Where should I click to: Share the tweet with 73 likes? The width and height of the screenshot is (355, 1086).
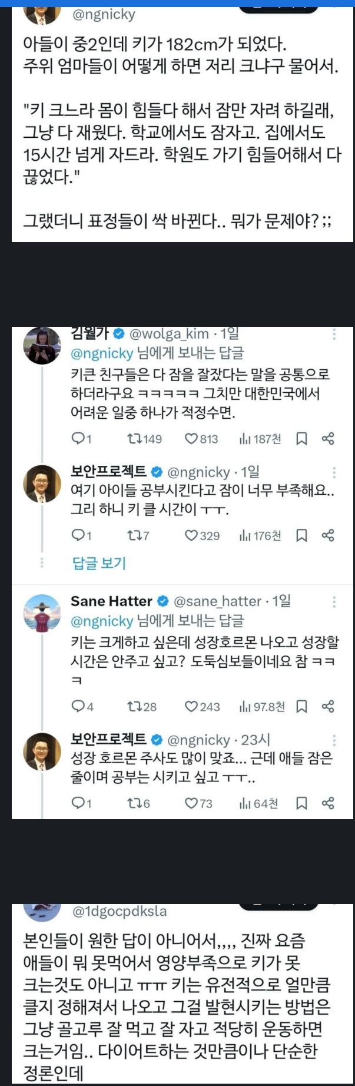click(x=329, y=803)
